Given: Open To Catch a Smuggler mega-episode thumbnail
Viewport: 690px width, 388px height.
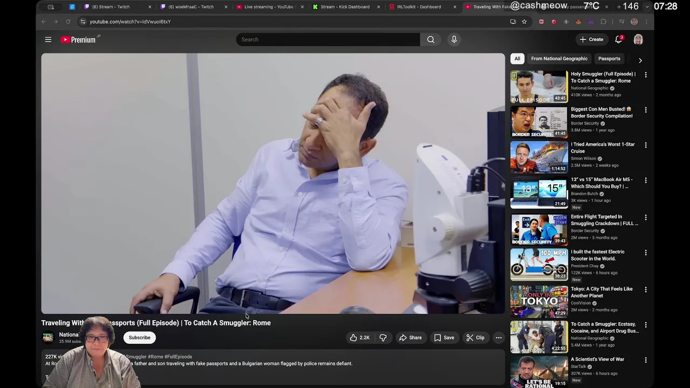Looking at the screenshot, I should 539,337.
